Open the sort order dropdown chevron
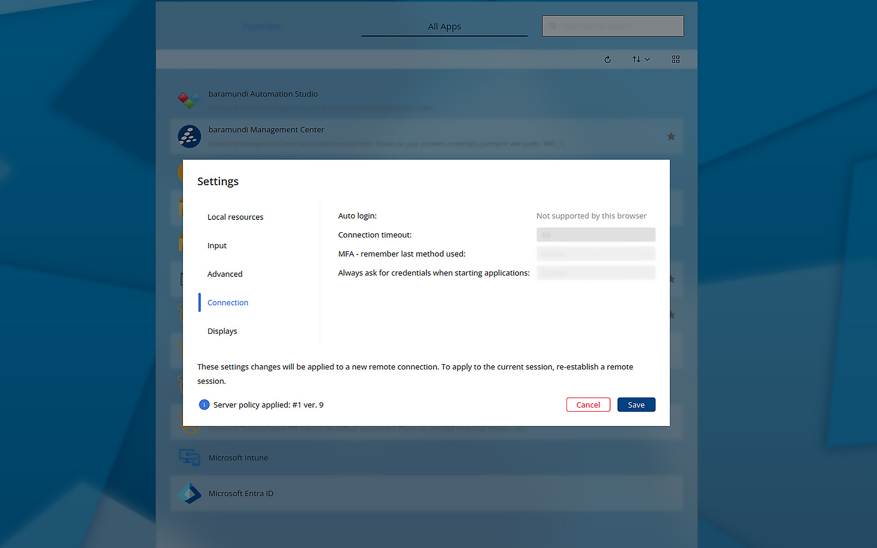Image resolution: width=877 pixels, height=548 pixels. 647,59
